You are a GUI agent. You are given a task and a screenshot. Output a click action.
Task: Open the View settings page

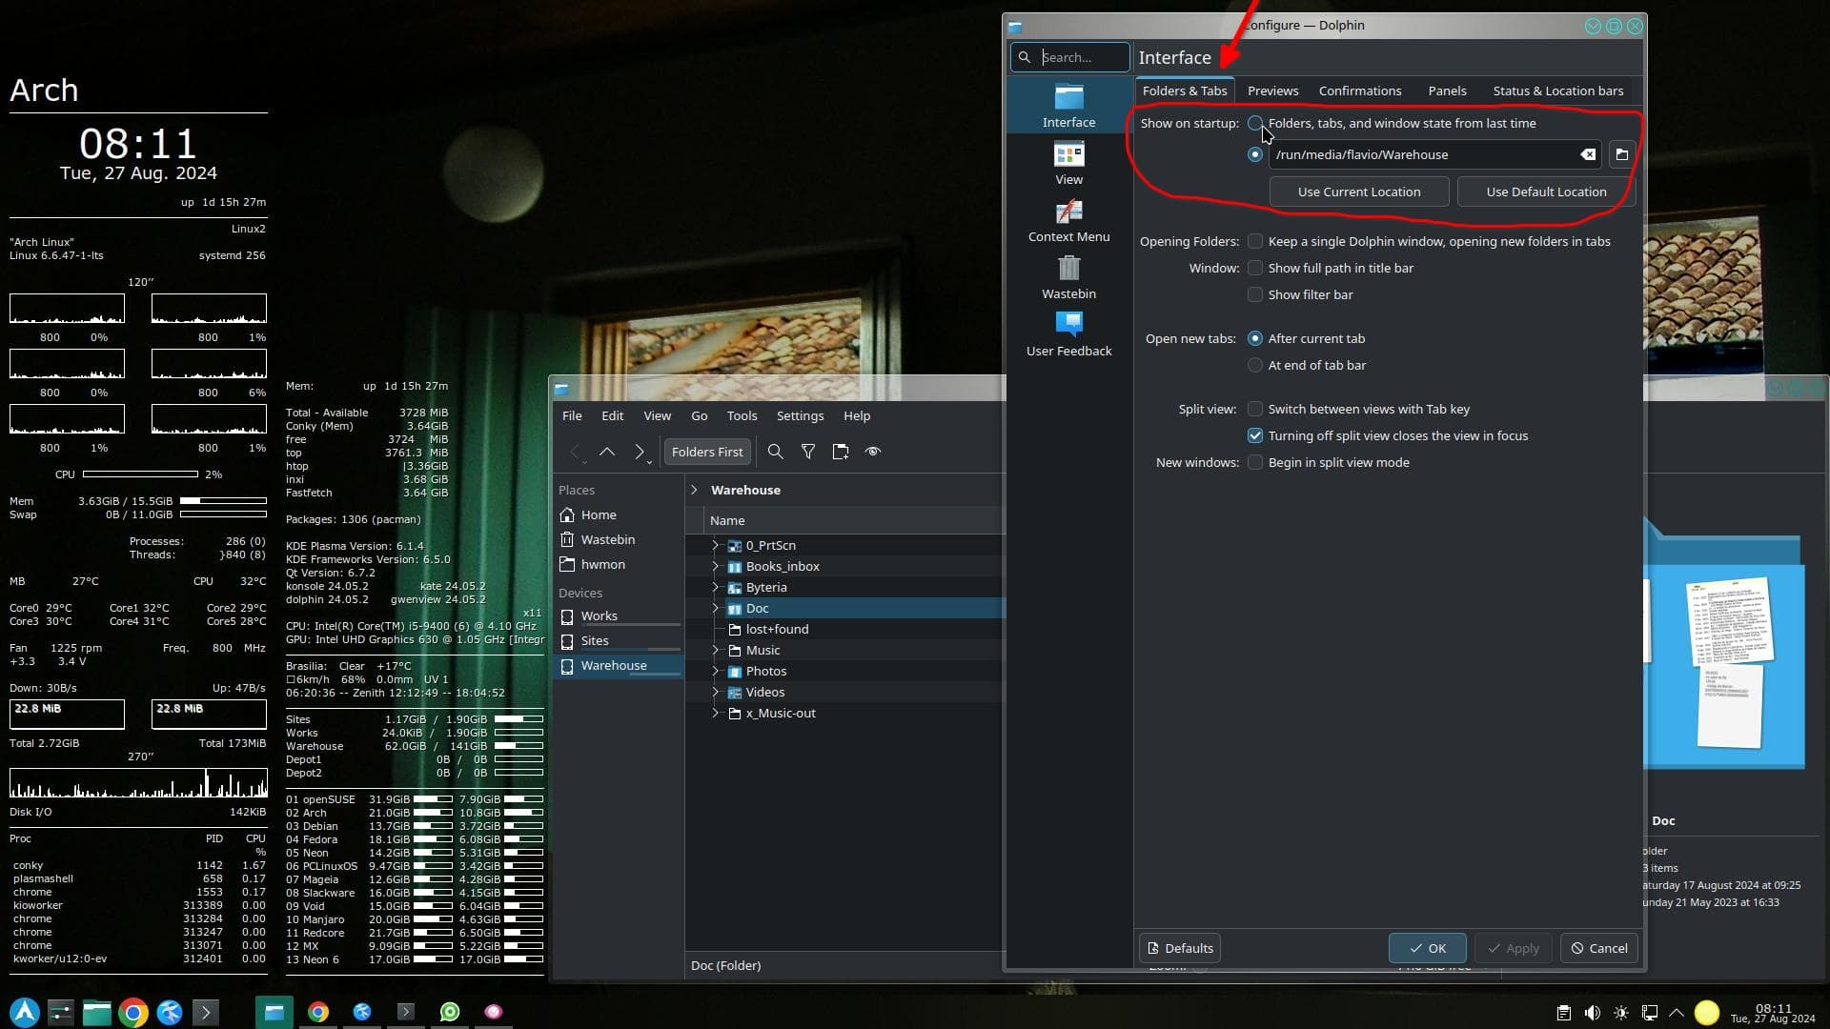tap(1068, 164)
